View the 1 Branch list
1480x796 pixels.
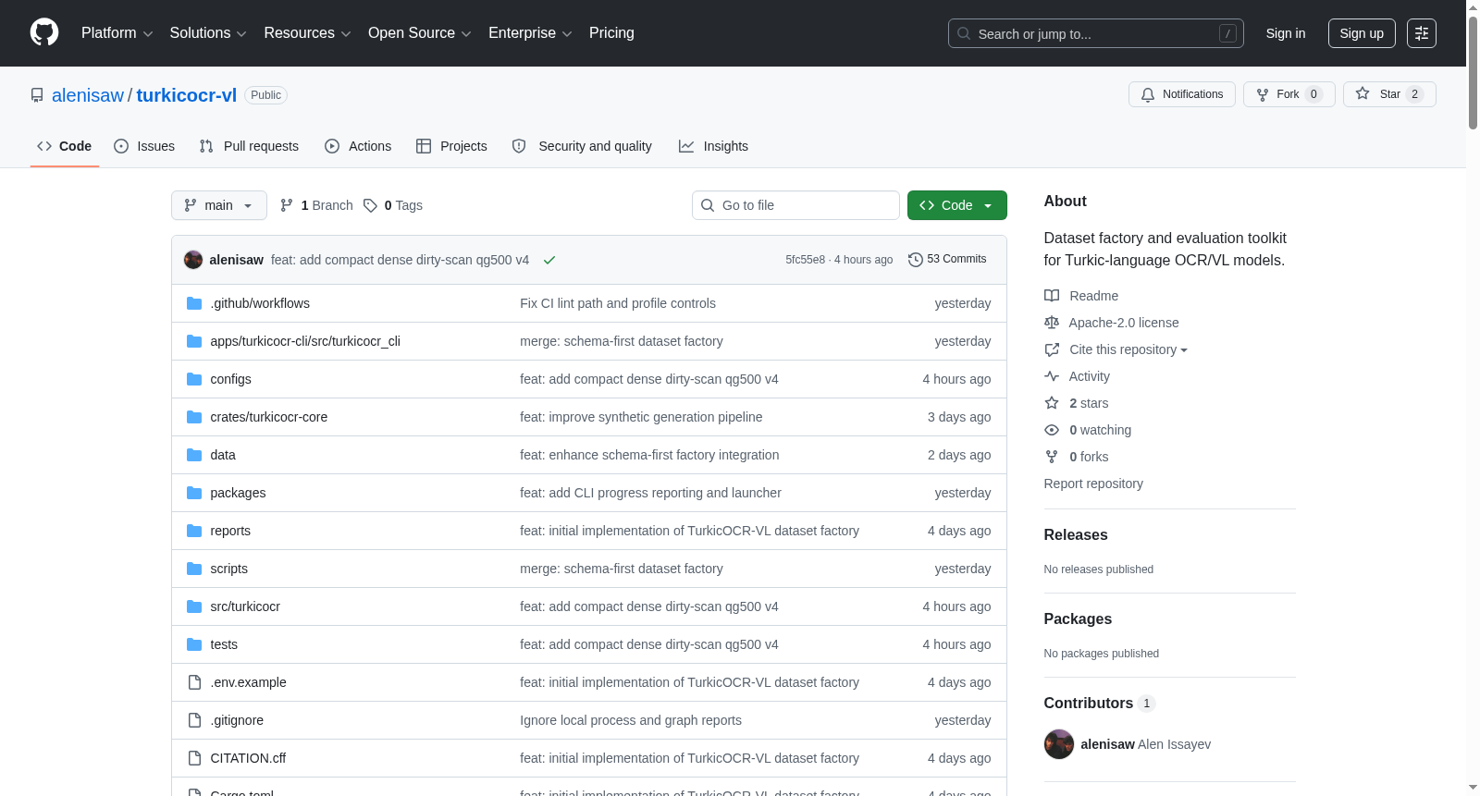(316, 205)
